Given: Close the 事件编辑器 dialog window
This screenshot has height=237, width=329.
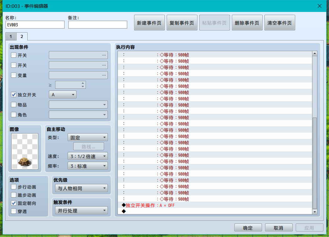Looking at the screenshot, I should pyautogui.click(x=319, y=6).
